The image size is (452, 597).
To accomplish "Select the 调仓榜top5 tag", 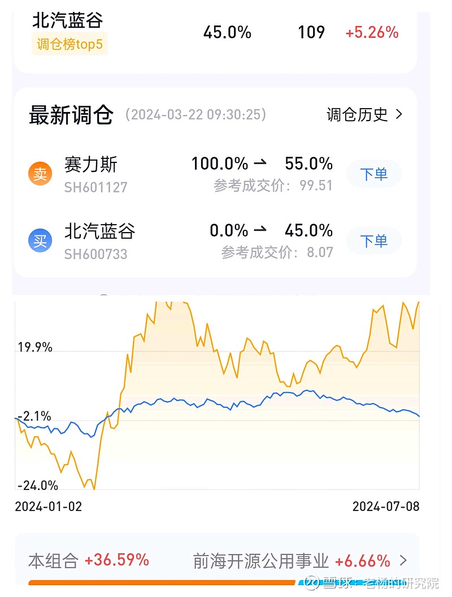I will (x=69, y=44).
